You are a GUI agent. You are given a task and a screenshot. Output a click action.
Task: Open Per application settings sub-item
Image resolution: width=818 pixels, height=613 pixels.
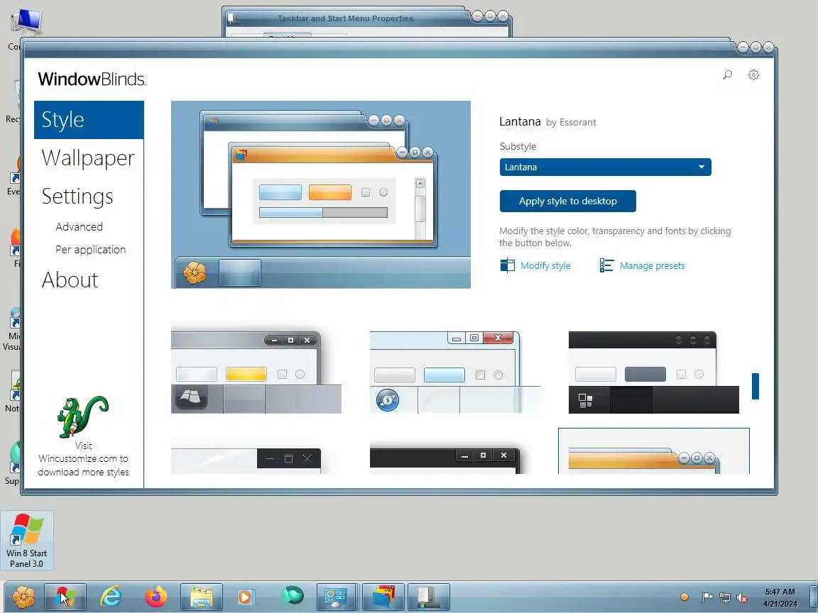(x=91, y=250)
